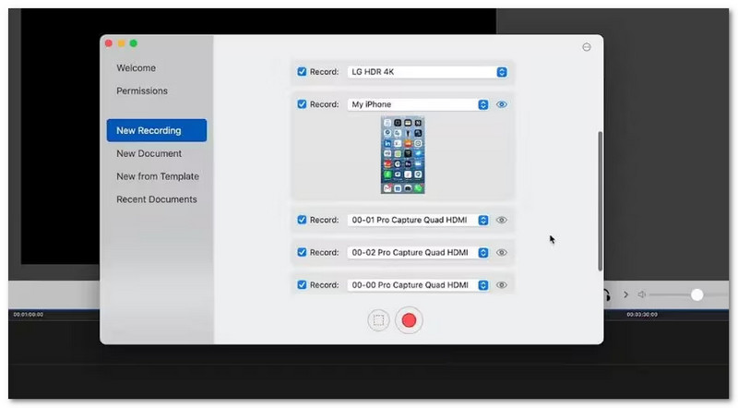Open the more options ellipsis icon
738x408 pixels.
587,47
